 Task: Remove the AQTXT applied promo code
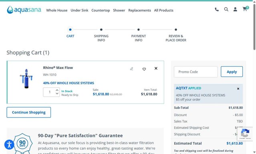[x=238, y=89]
